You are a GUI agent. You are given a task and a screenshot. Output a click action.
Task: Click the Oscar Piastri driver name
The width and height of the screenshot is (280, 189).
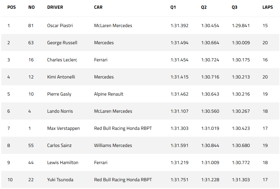[60, 26]
